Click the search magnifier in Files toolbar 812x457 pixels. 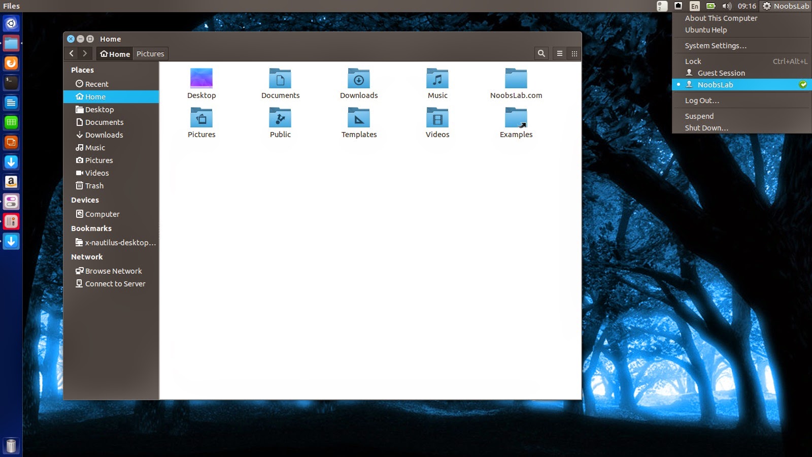[542, 53]
